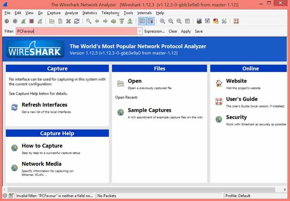Save this capture file icon
290x201 pixels.
(x=60, y=21)
